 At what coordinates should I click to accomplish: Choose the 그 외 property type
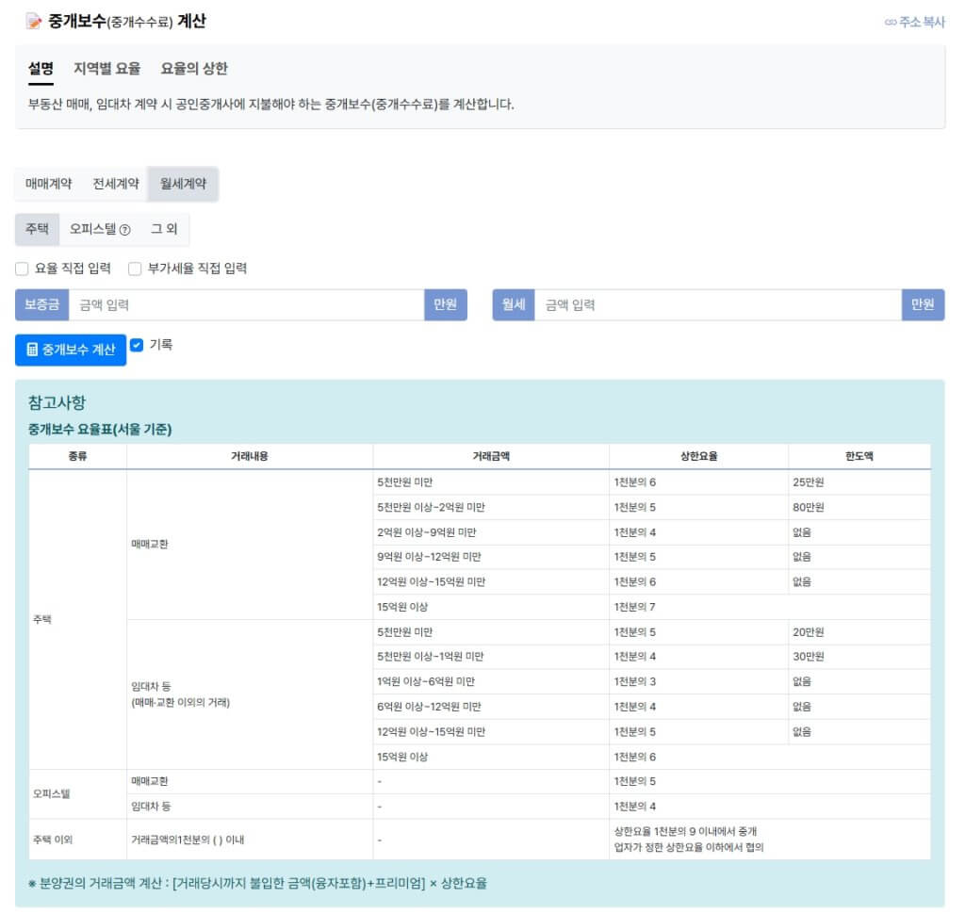point(164,229)
